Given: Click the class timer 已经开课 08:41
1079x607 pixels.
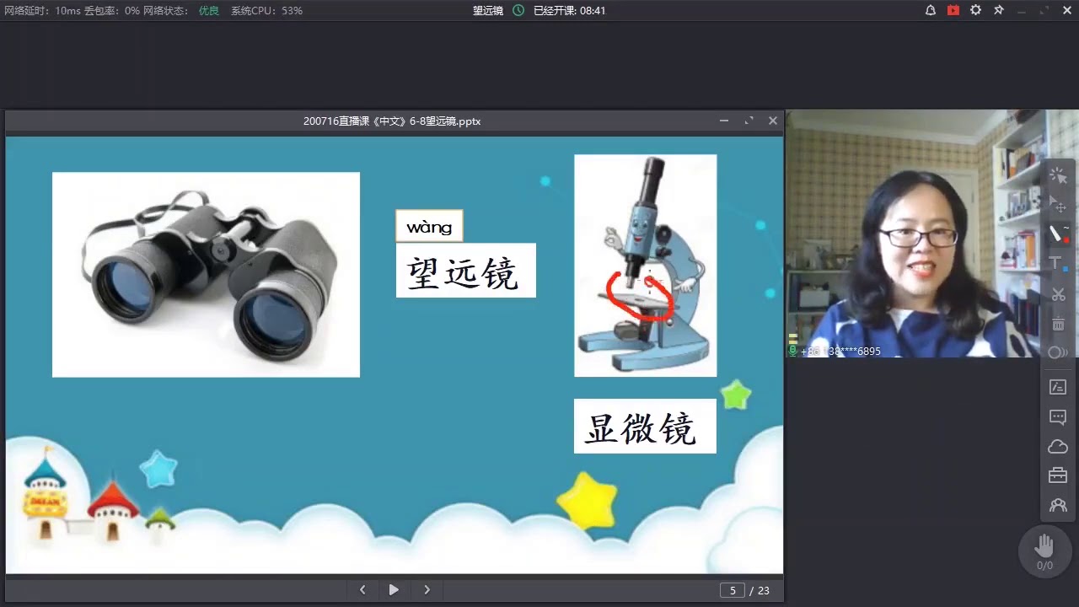Looking at the screenshot, I should click(569, 11).
